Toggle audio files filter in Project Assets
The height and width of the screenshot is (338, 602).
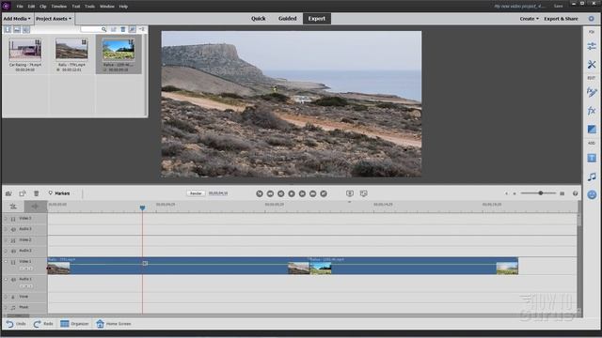(25, 29)
